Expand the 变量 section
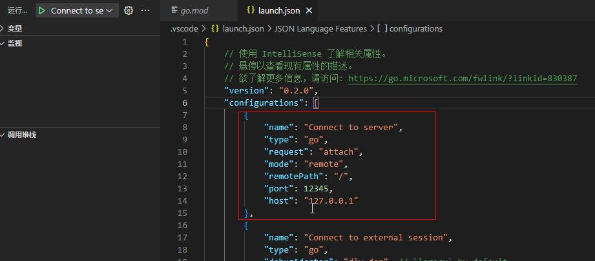Viewport: 595px width, 261px height. pos(14,28)
